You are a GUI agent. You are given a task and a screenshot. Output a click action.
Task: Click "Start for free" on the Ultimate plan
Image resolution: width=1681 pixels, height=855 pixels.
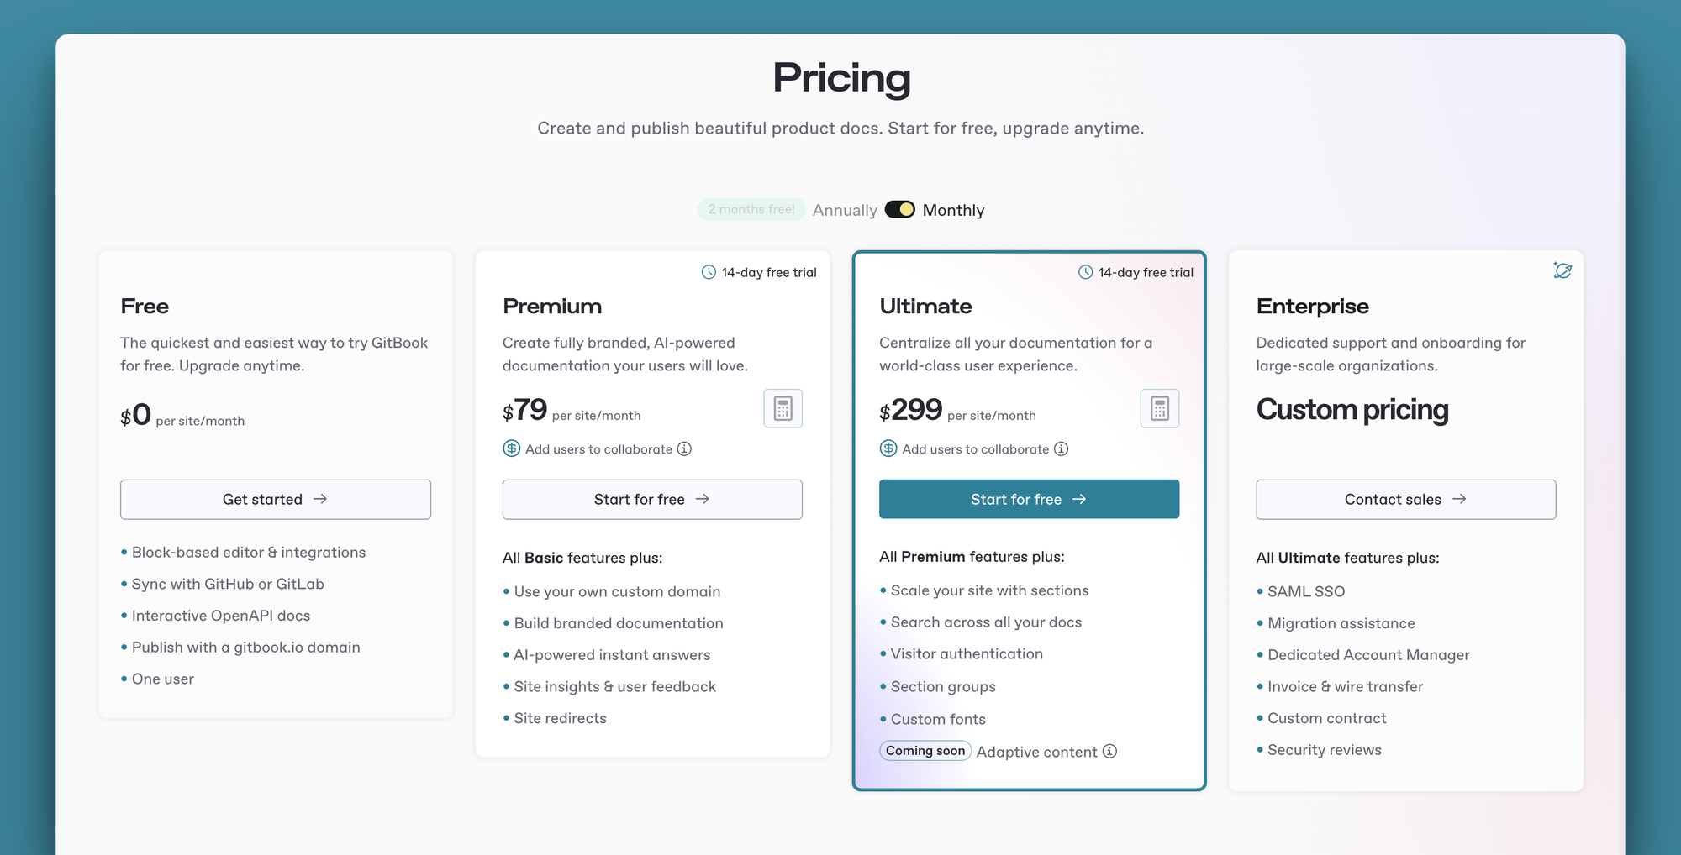point(1028,499)
